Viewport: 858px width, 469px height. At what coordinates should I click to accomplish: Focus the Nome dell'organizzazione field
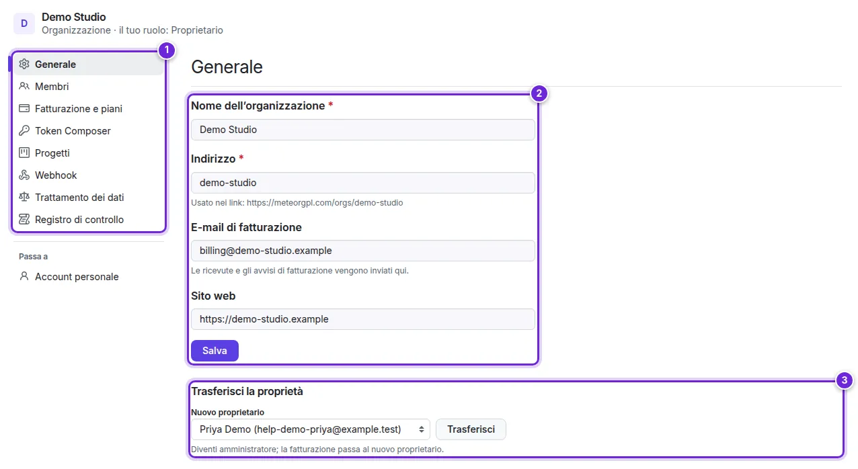click(x=363, y=130)
